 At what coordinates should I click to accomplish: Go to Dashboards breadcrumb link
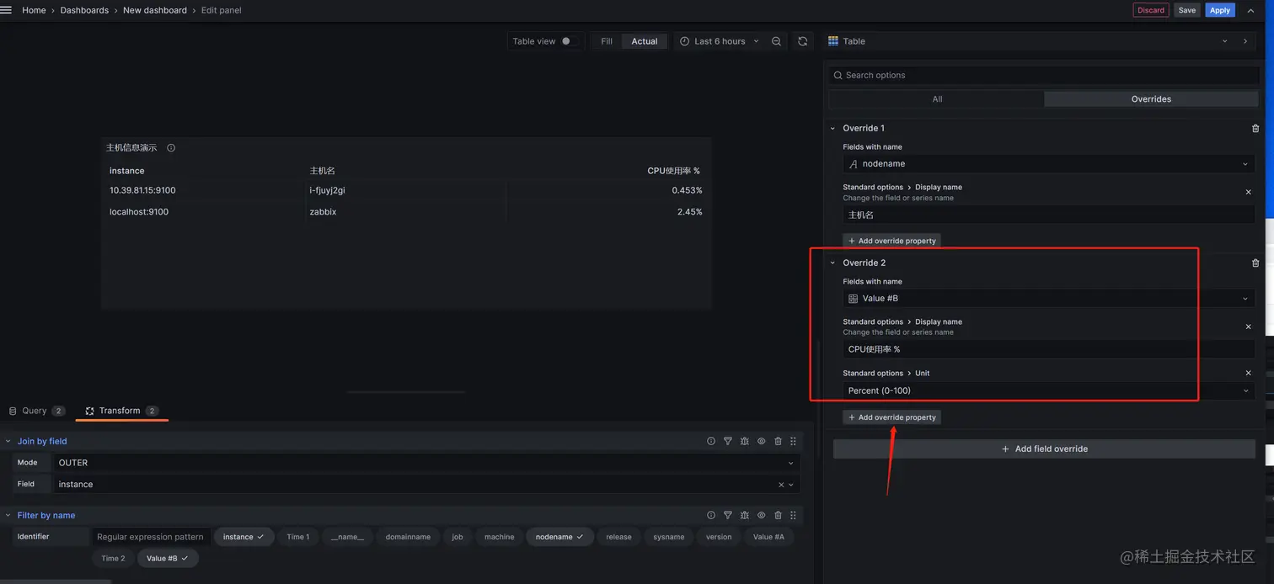pyautogui.click(x=84, y=10)
